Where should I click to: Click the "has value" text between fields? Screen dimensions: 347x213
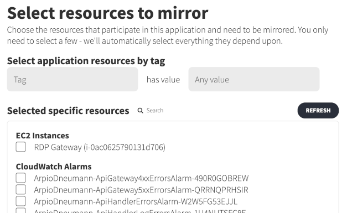(163, 80)
